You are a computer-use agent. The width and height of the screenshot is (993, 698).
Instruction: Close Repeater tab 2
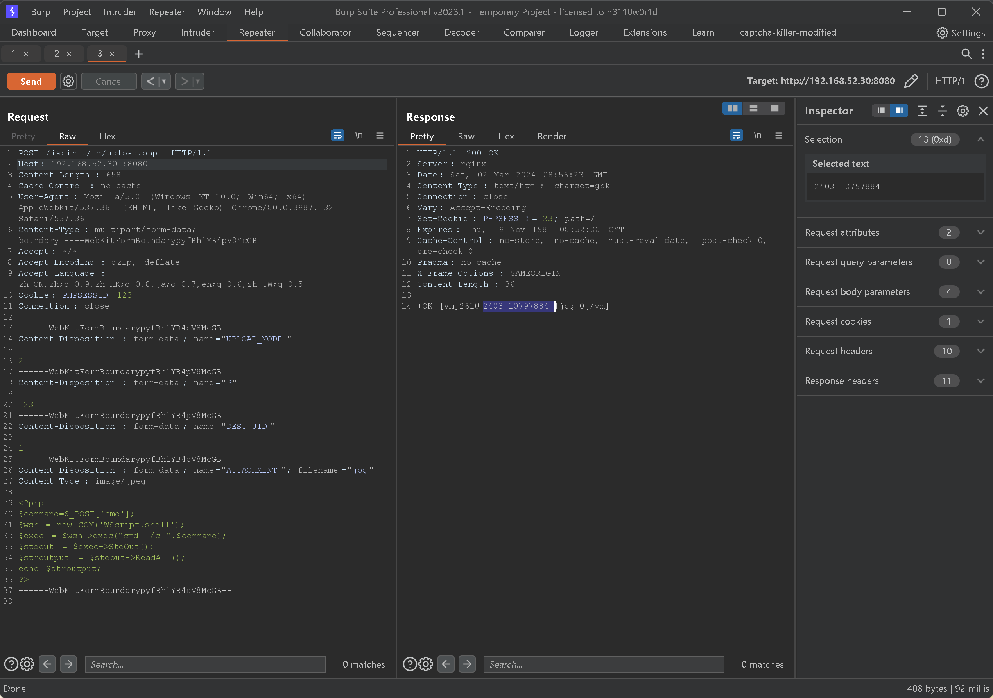point(69,54)
